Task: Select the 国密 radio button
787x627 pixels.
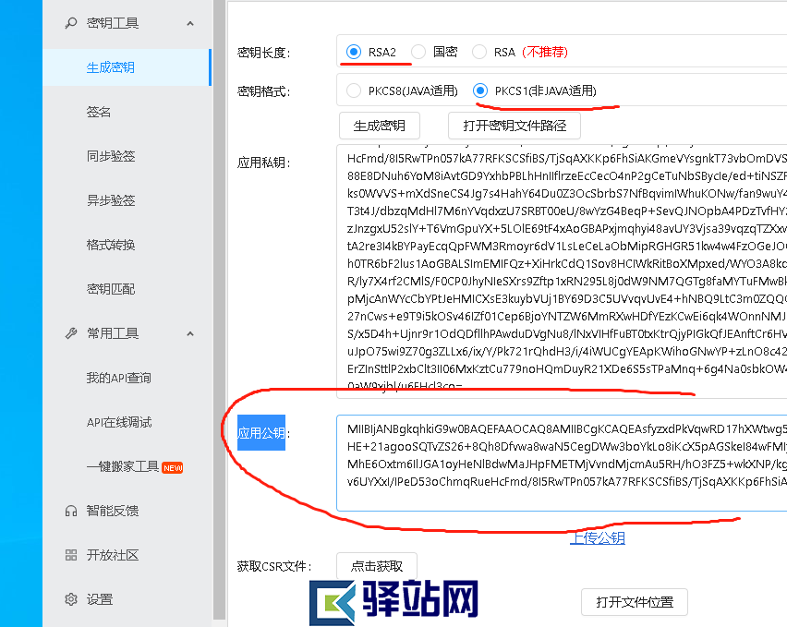Action: point(418,52)
